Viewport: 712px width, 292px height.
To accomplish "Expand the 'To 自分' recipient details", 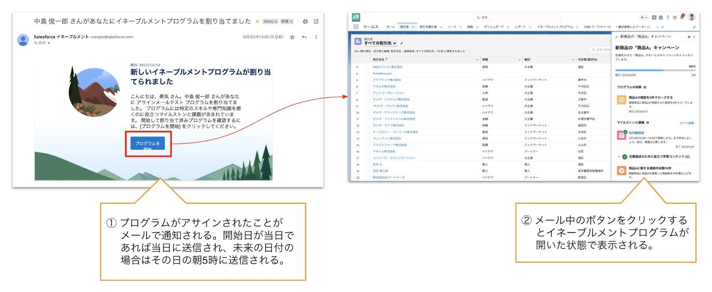I will [49, 43].
